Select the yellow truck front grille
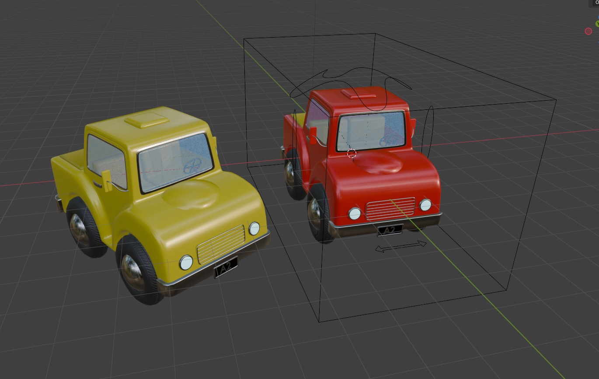 pos(221,245)
